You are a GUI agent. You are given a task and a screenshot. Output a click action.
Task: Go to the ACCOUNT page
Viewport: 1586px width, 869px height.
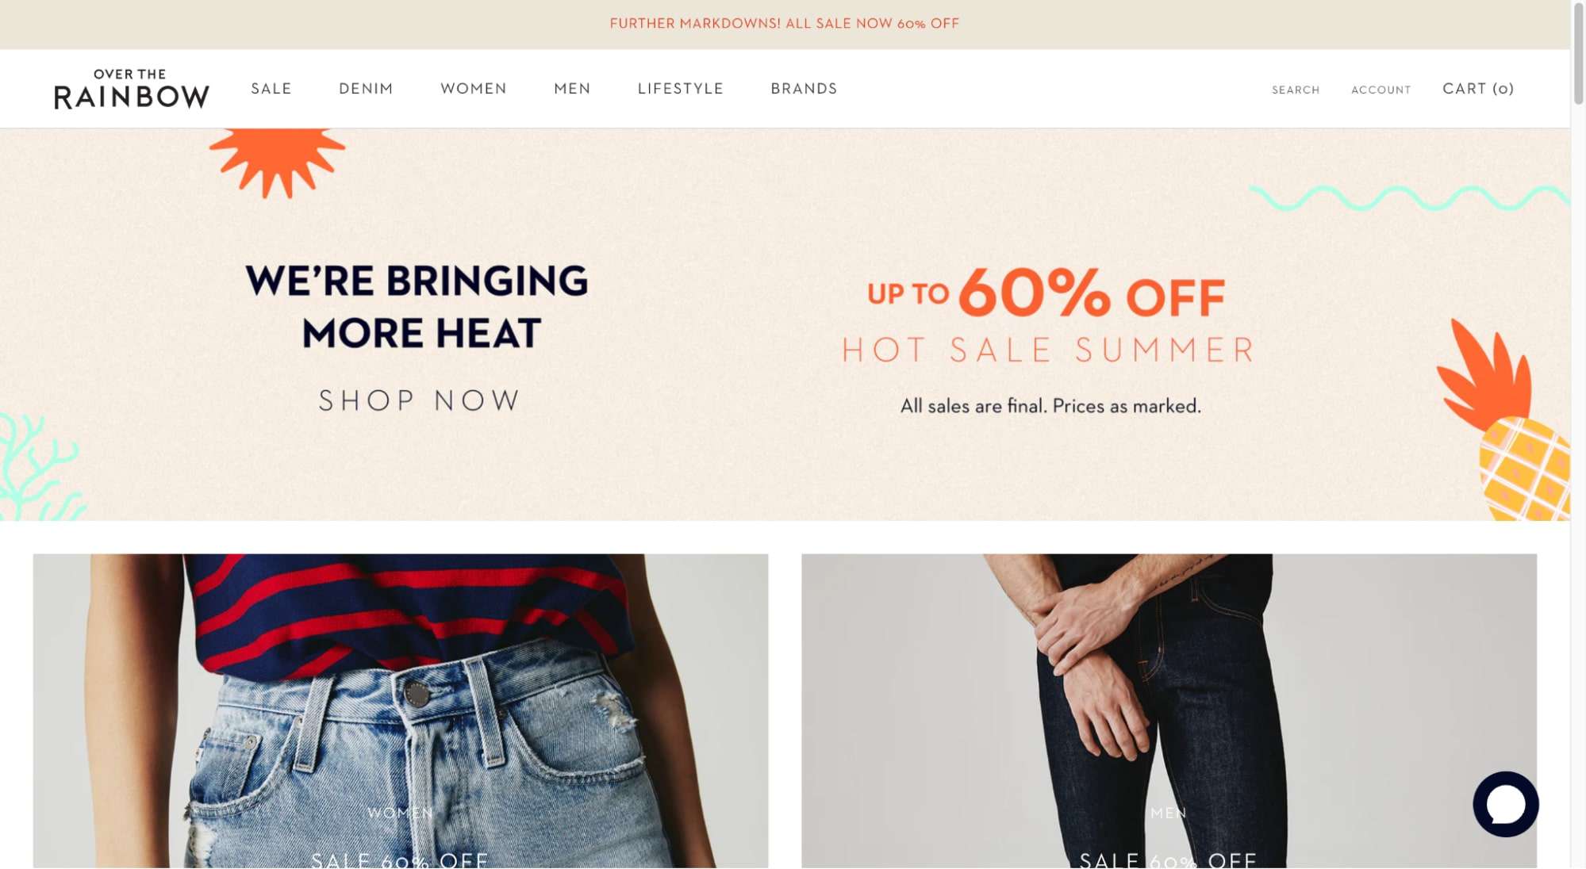click(1381, 90)
